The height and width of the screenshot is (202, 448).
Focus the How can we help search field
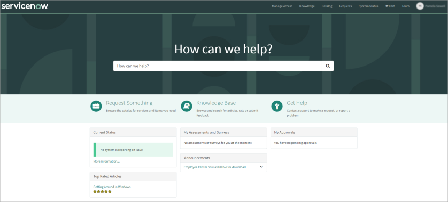pos(218,66)
